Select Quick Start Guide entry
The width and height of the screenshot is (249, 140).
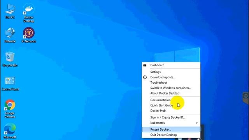(171, 105)
